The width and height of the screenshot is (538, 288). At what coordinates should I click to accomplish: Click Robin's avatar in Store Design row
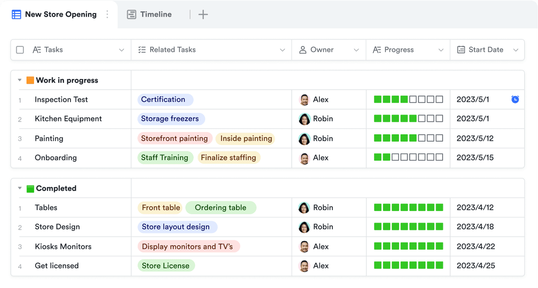point(304,227)
